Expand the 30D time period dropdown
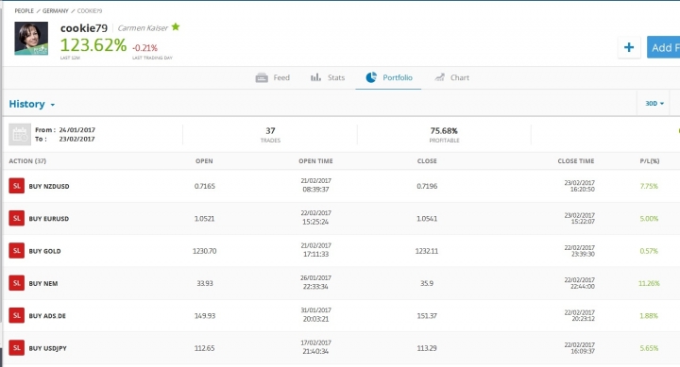 654,104
